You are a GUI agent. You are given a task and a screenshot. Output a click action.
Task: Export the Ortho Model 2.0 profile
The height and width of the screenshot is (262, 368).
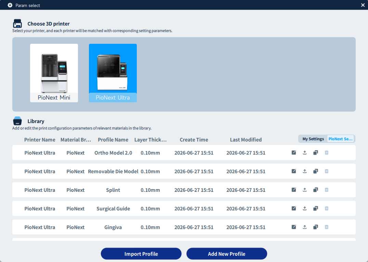(305, 153)
